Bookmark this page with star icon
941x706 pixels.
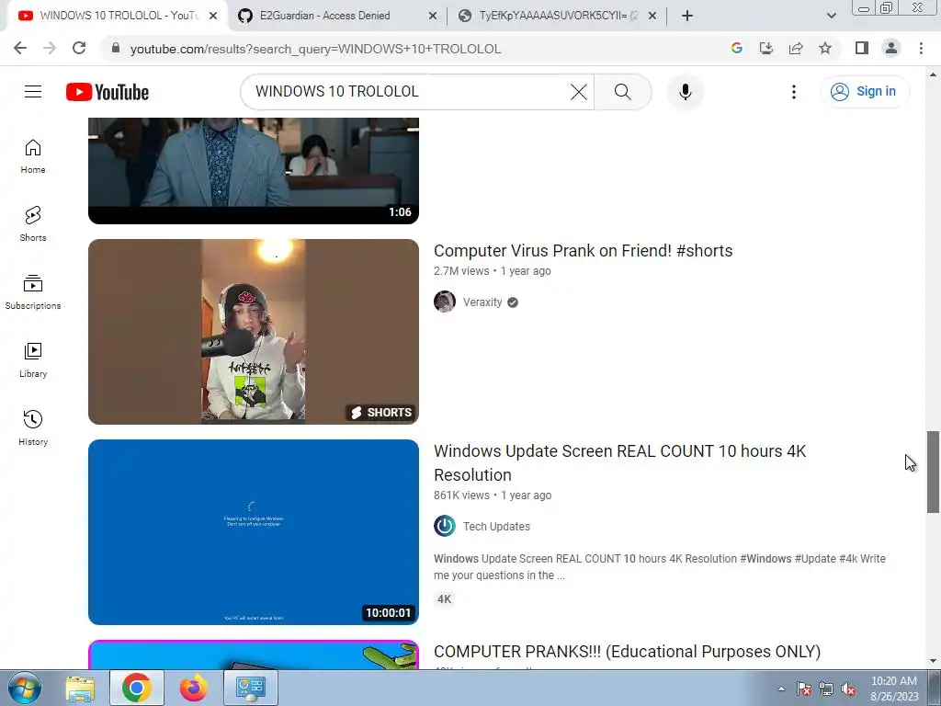pos(825,49)
